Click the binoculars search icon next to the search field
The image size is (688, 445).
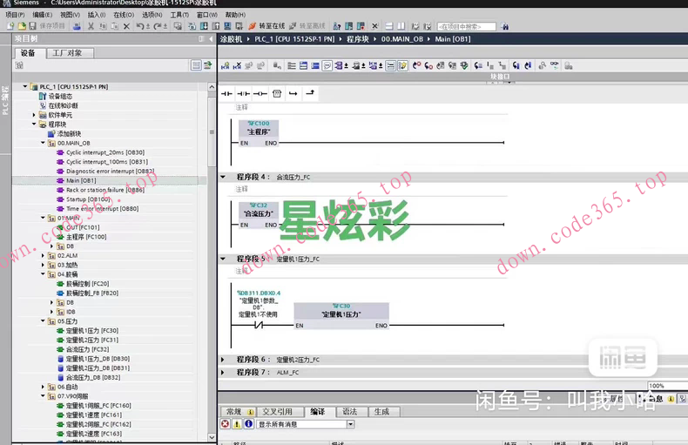(505, 27)
